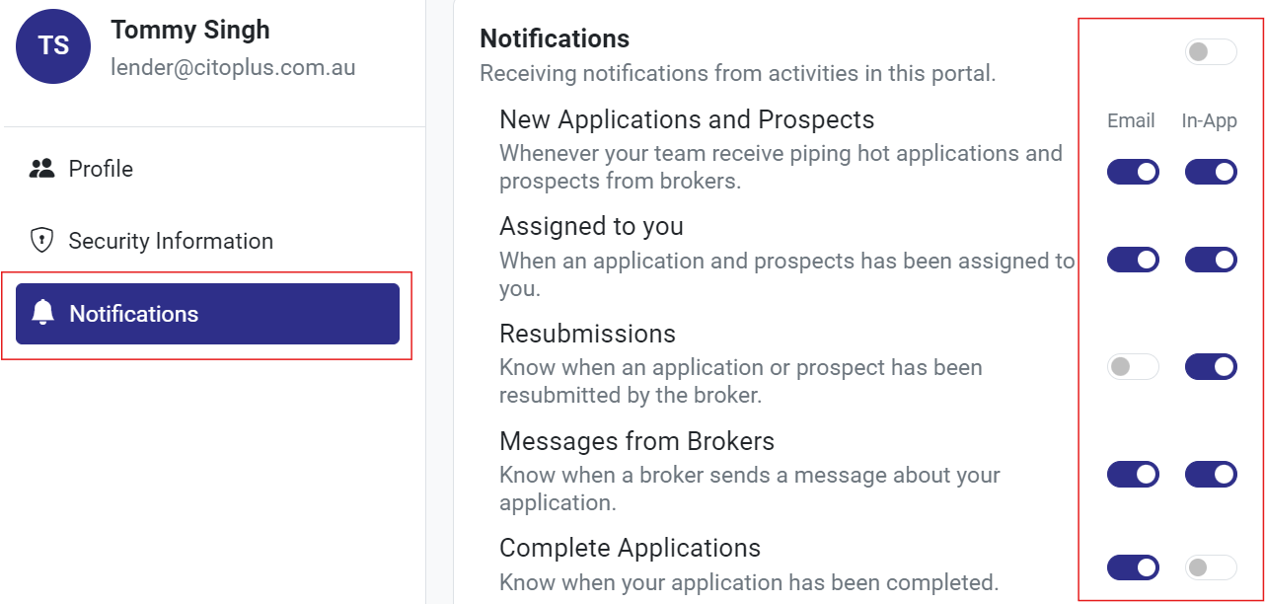Image resolution: width=1265 pixels, height=604 pixels.
Task: Click the TS profile avatar
Action: coord(53,46)
